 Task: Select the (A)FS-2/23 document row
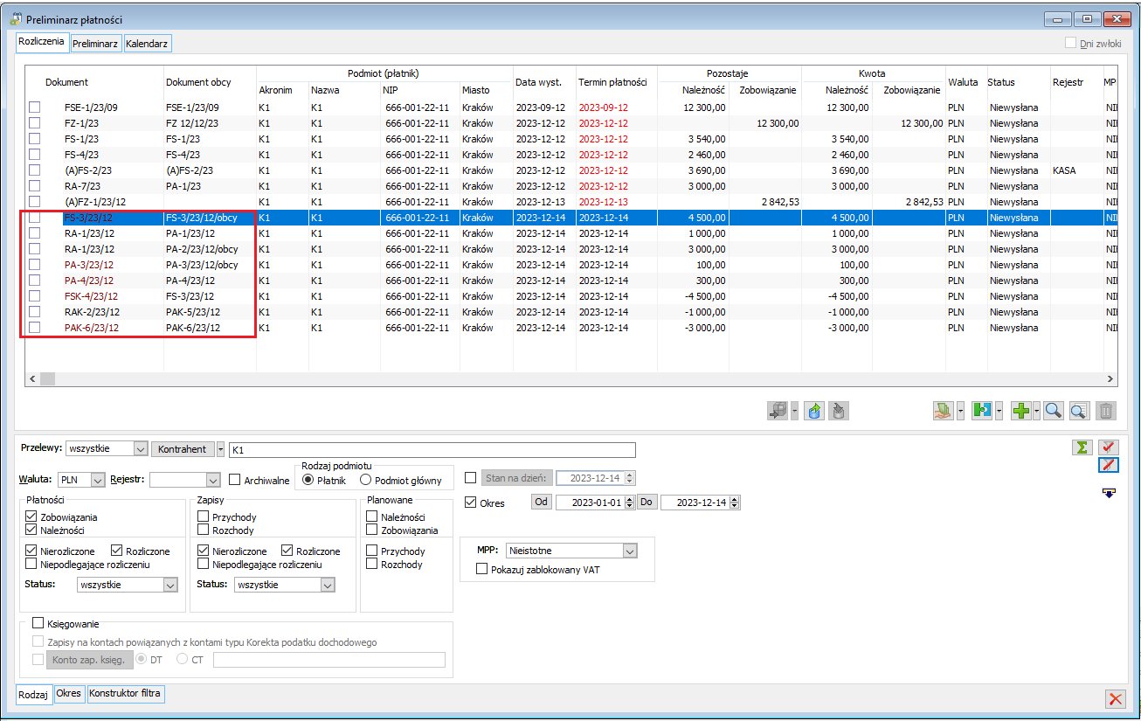point(571,170)
